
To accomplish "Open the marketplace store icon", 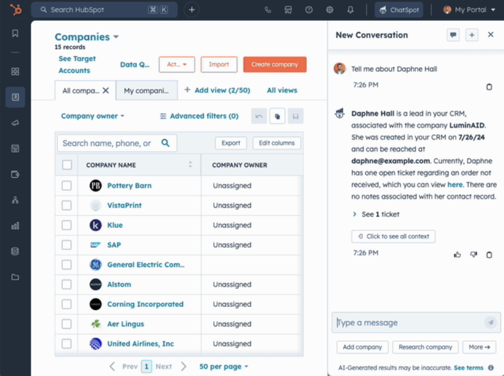I will 288,10.
